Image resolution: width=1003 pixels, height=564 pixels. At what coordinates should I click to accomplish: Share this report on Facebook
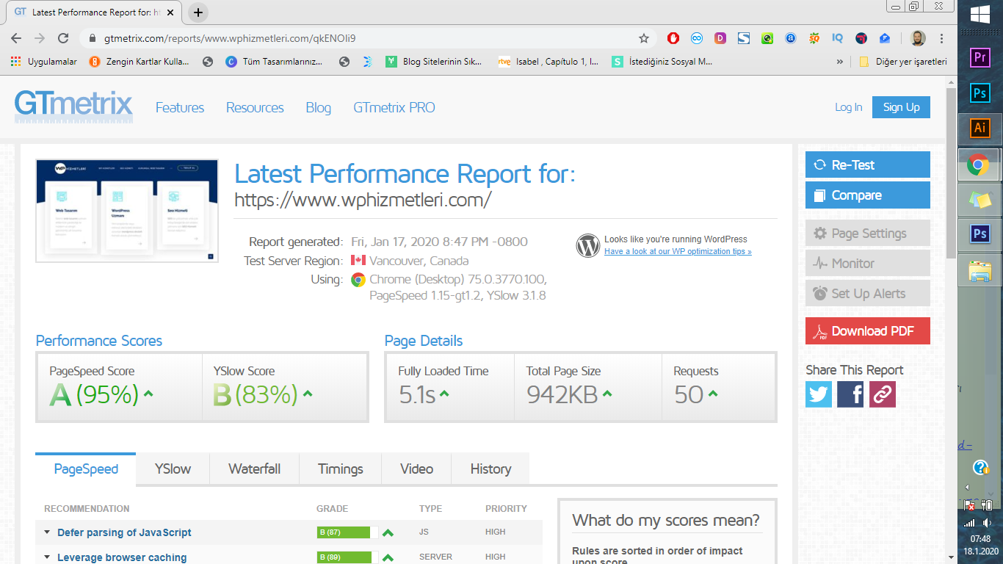[x=850, y=394]
